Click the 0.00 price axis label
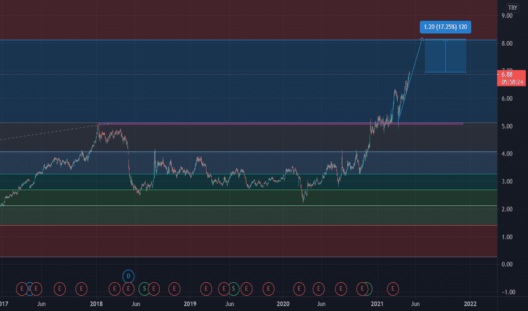This screenshot has width=528, height=311. tap(507, 264)
